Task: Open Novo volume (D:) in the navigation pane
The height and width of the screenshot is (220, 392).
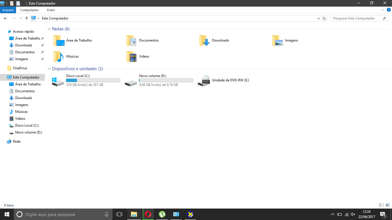Action: 28,132
